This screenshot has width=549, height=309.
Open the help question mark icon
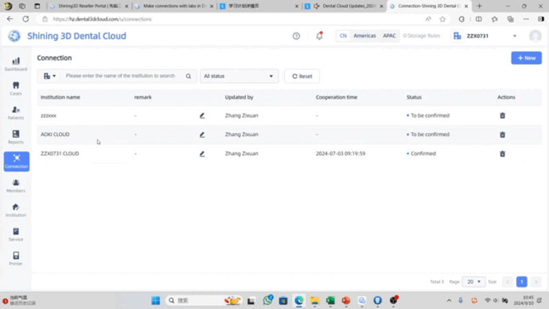point(296,36)
